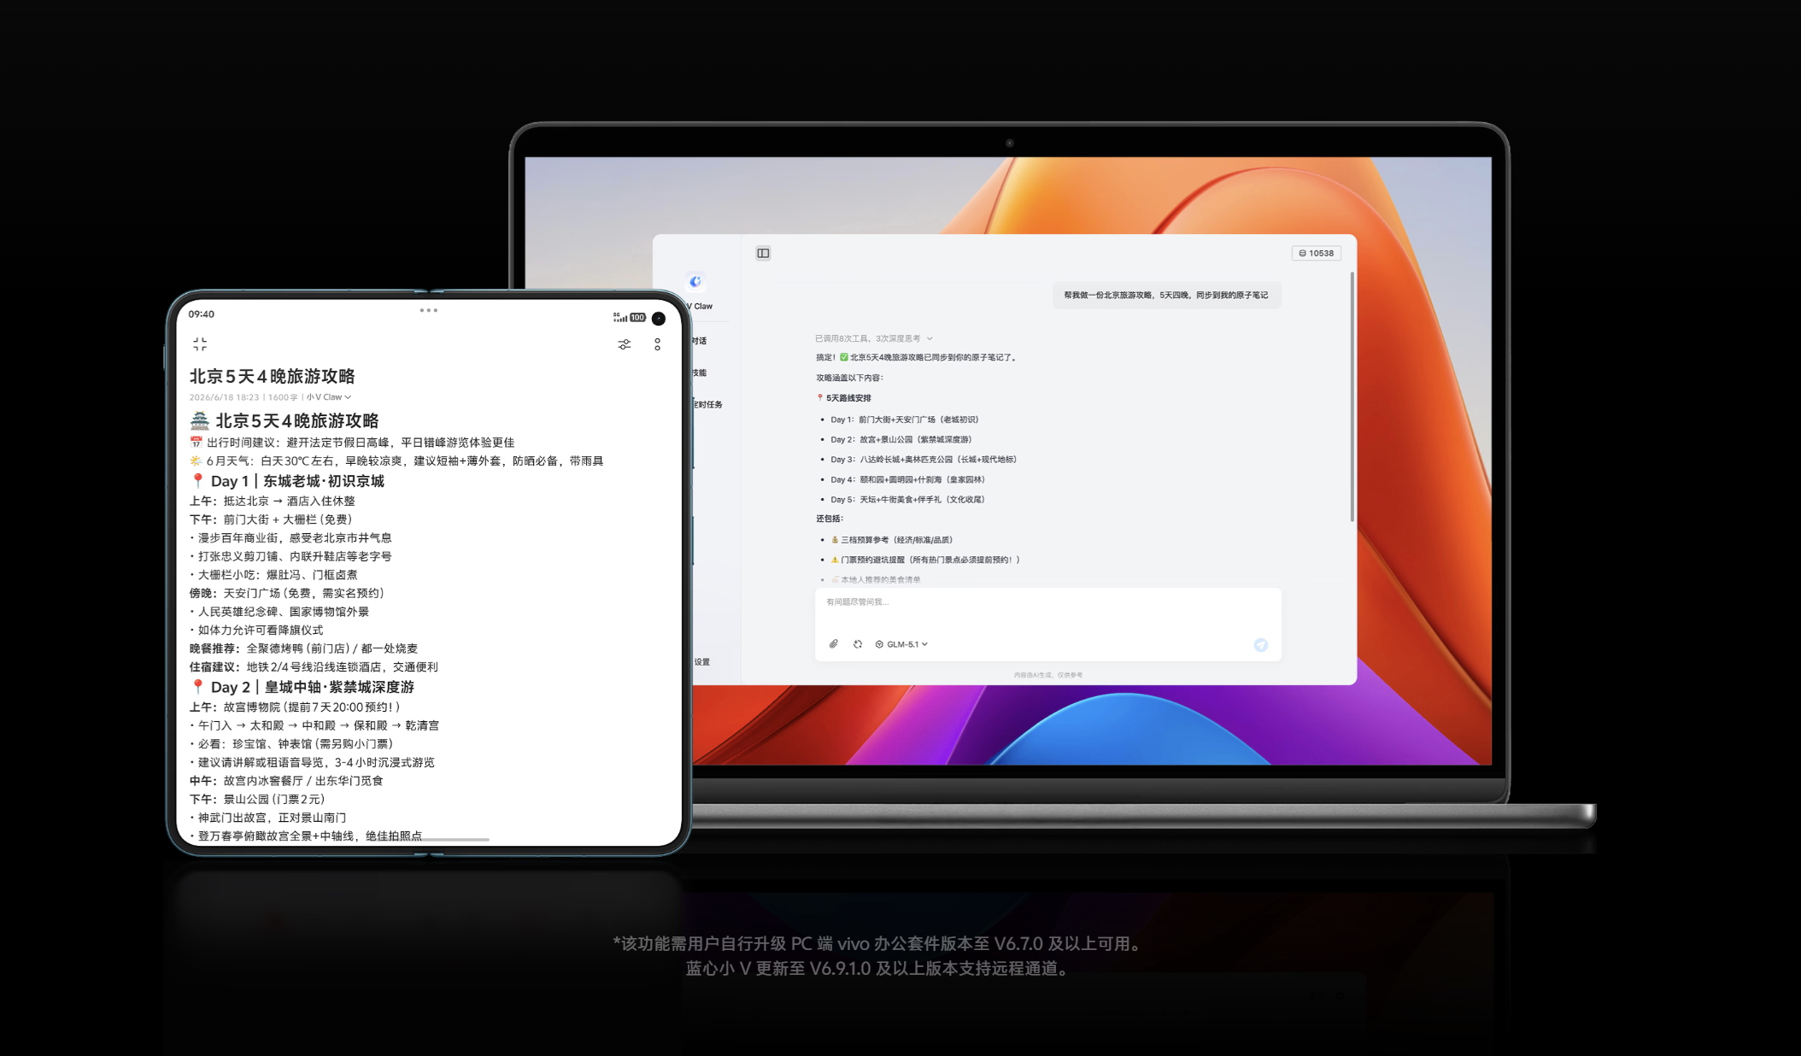Expand the 已调用8次工具 thinking details

[x=873, y=338]
